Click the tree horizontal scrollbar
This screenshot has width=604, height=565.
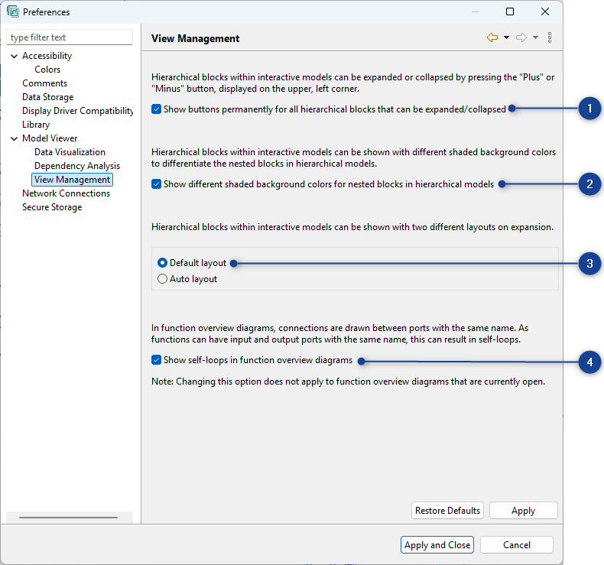click(68, 518)
